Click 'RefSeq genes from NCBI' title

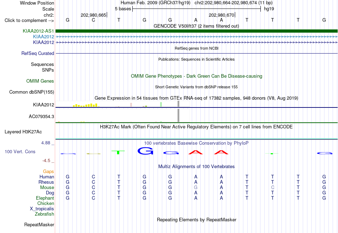[196, 48]
